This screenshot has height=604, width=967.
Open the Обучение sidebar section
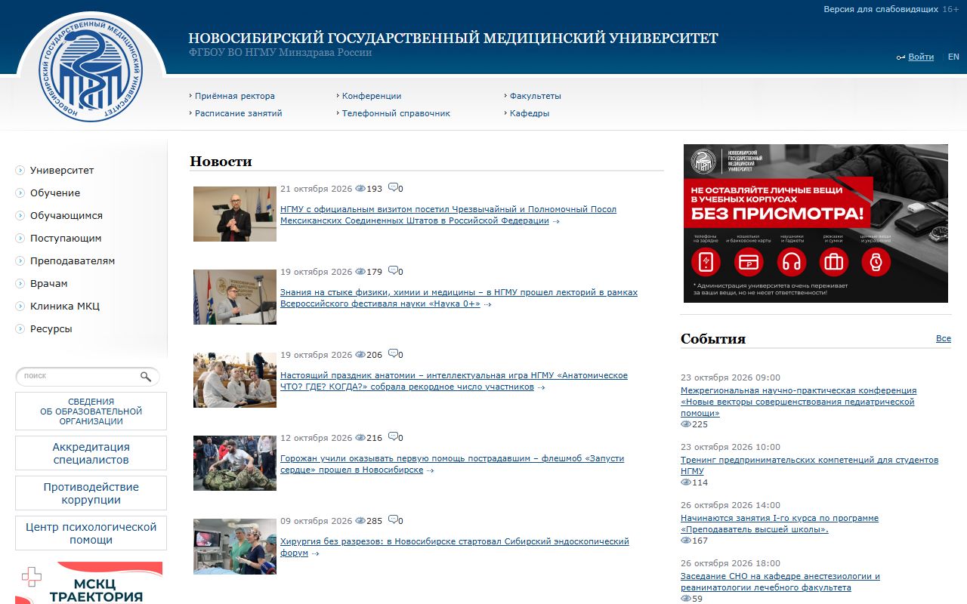pyautogui.click(x=55, y=193)
